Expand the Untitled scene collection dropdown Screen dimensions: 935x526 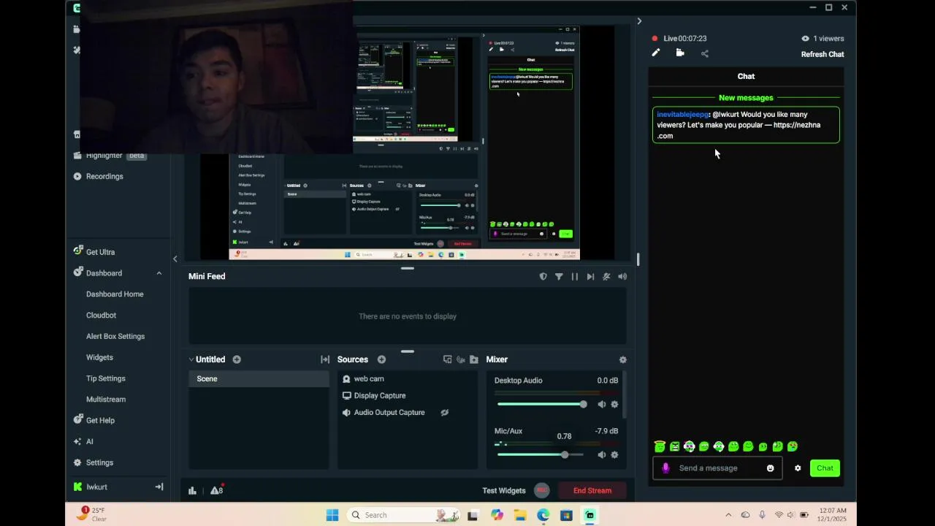tap(191, 359)
